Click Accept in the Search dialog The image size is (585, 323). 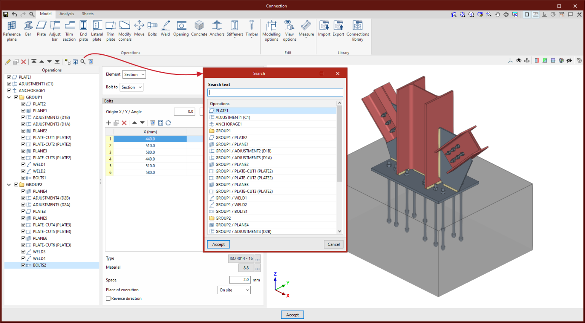click(x=218, y=244)
